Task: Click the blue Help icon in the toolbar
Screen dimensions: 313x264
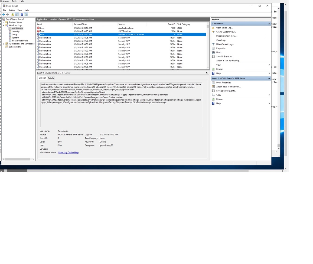Action: click(x=22, y=15)
